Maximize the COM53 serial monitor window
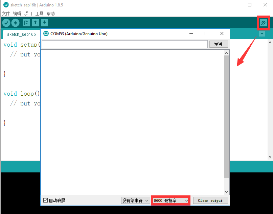 tap(206, 33)
